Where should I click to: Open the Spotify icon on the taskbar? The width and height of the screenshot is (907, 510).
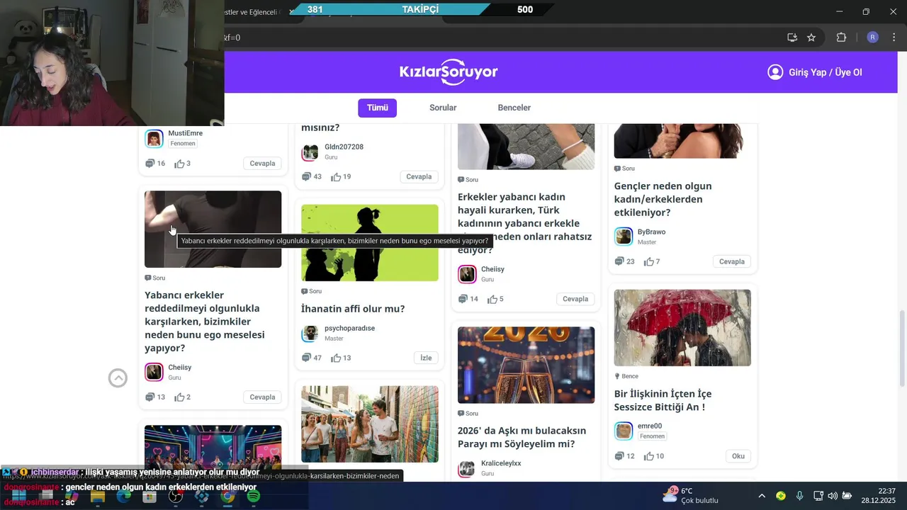pyautogui.click(x=253, y=497)
